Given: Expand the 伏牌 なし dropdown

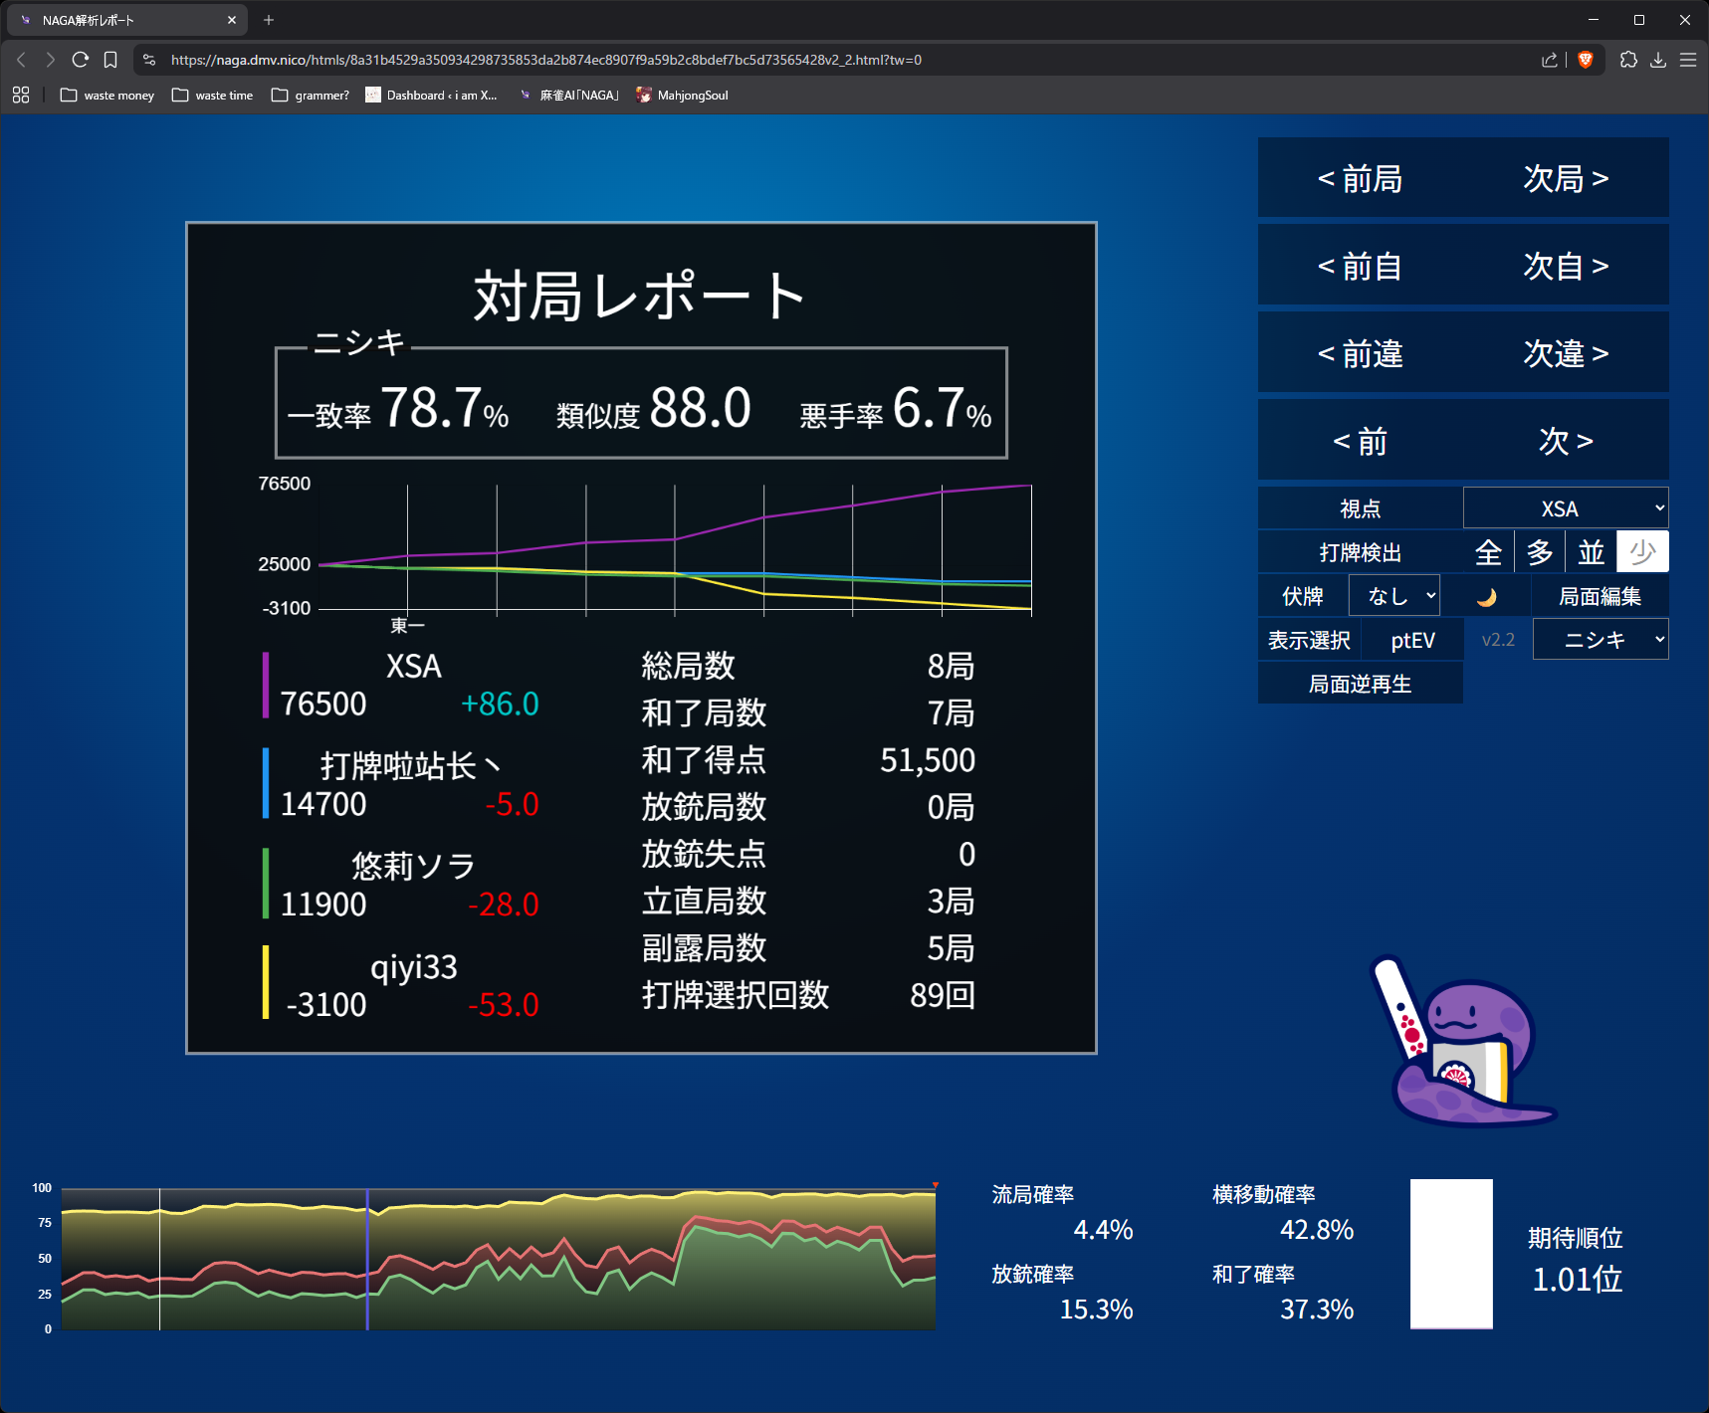Looking at the screenshot, I should (1393, 596).
